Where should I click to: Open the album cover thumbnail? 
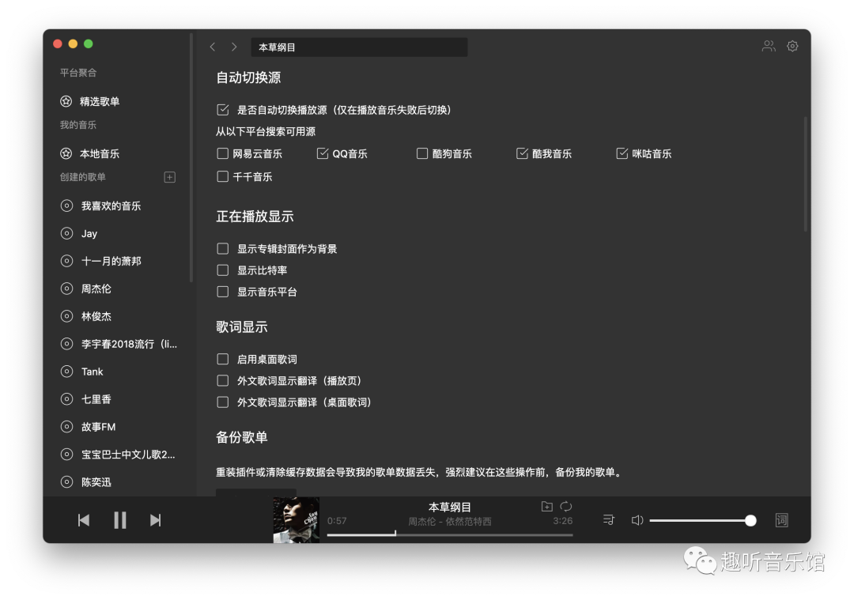tap(296, 519)
